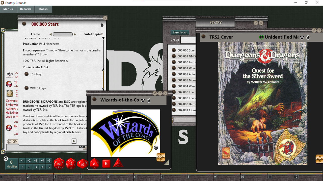This screenshot has width=323, height=181.
Task: Roll the red d4 die
Action: 118,163
